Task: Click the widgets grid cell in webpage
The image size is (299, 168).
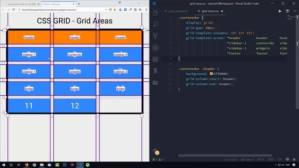Action: 75,71
